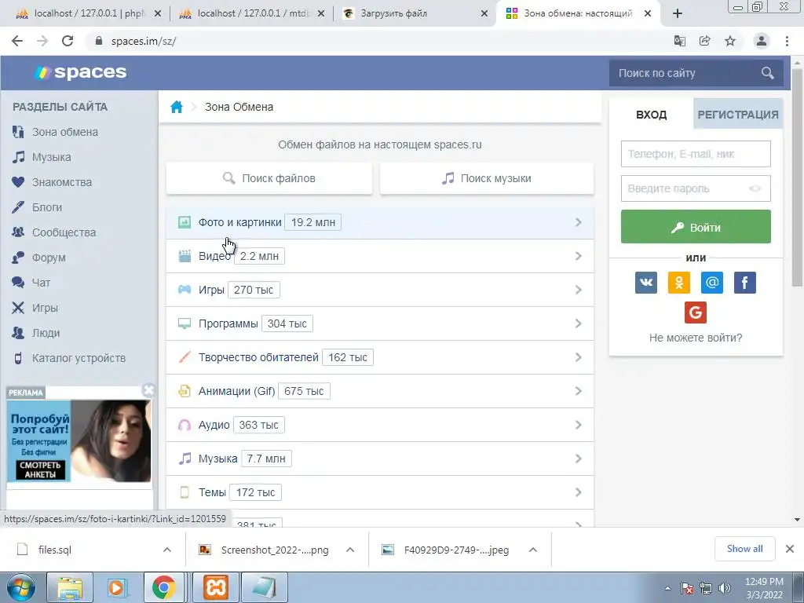This screenshot has width=804, height=603.
Task: Click the Введите пароль input field
Action: 696,188
